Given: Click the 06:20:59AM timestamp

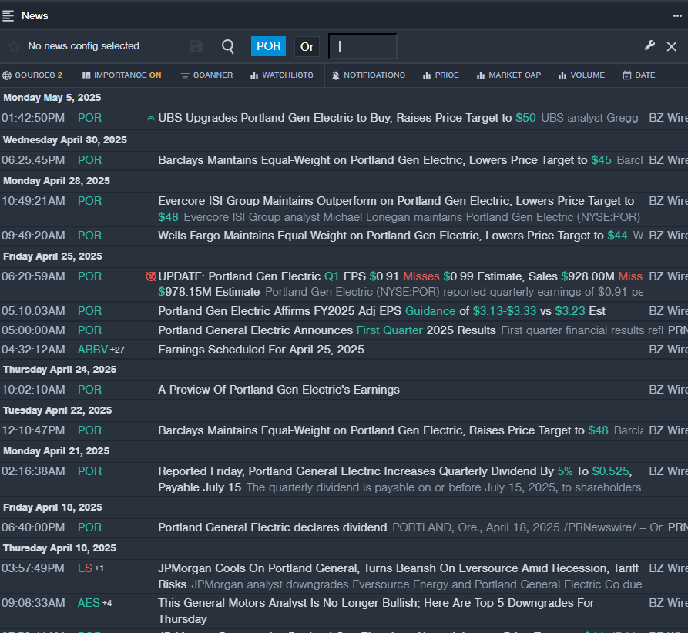Looking at the screenshot, I should click(x=33, y=276).
